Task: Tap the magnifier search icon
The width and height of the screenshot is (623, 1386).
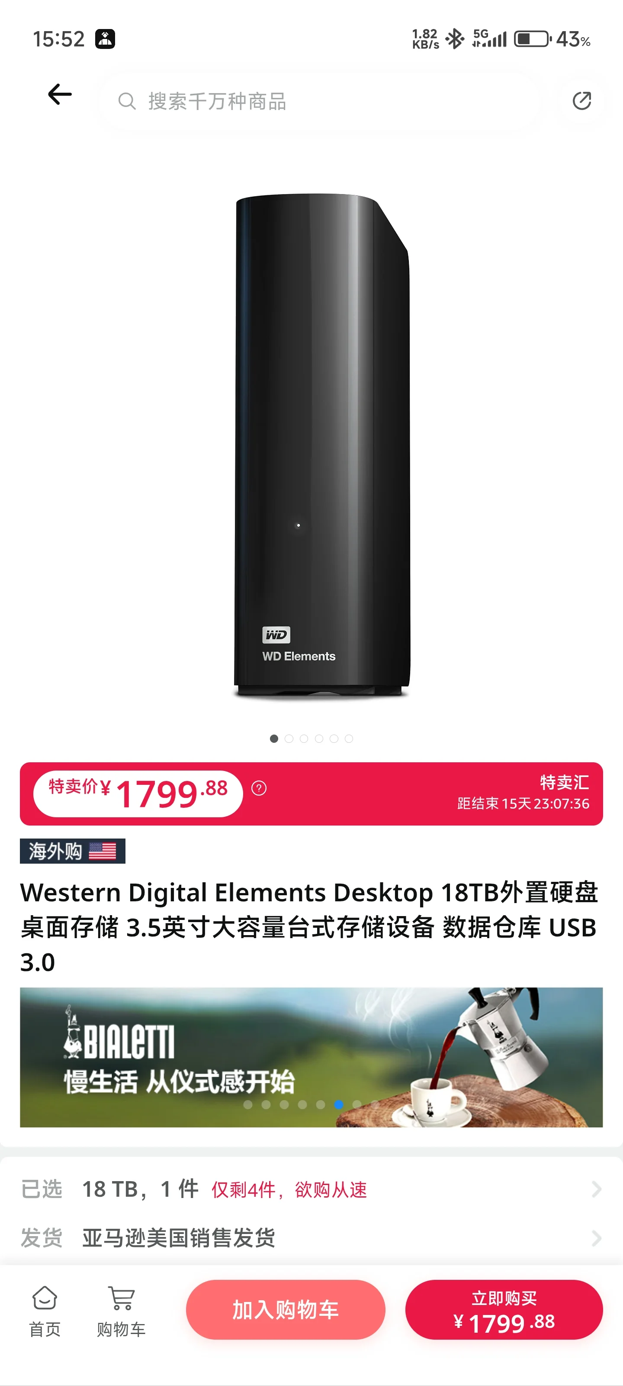Action: [x=127, y=101]
